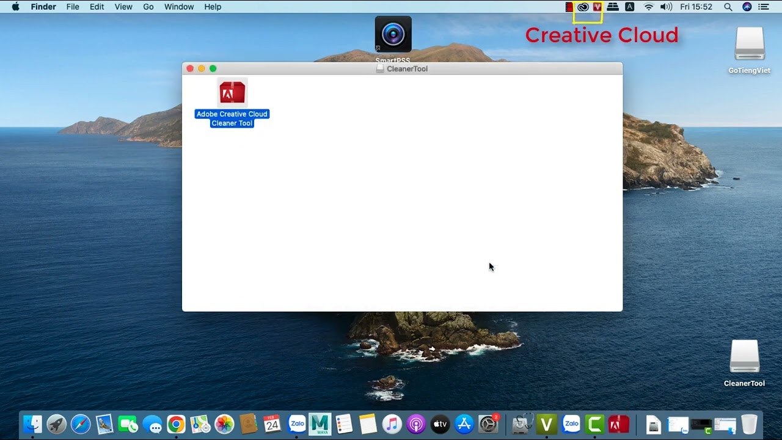Open Maps from the Dock

(200, 424)
